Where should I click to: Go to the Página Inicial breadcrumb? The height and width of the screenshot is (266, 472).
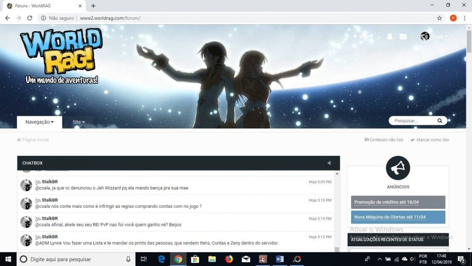pos(33,140)
